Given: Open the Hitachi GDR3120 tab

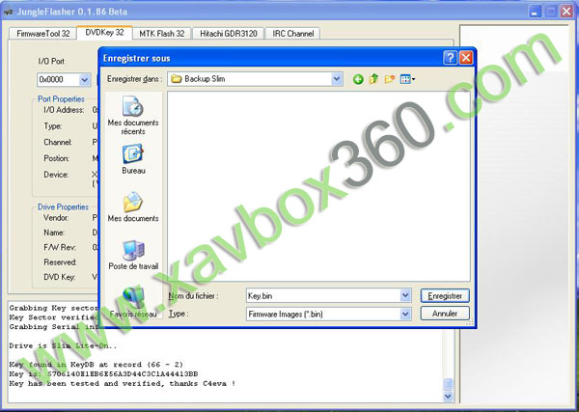Looking at the screenshot, I should [228, 33].
